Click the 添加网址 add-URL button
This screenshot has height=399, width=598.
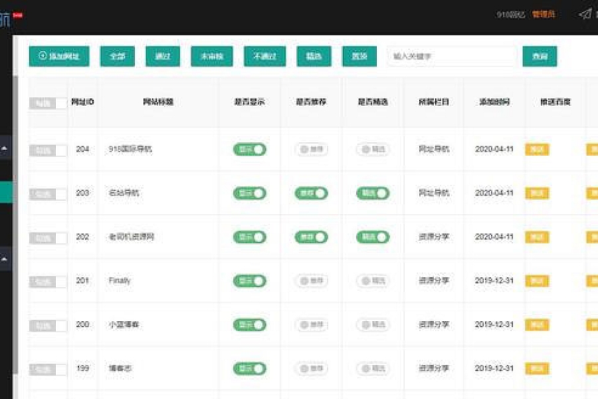[x=59, y=56]
